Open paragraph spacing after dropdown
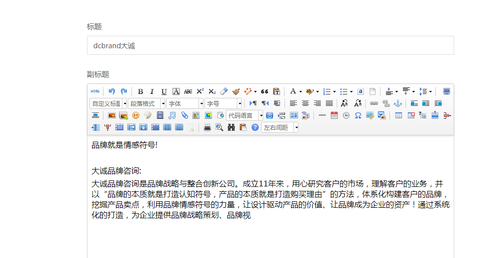This screenshot has height=258, width=481. coord(413,91)
